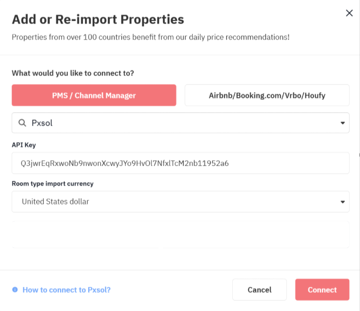
Task: Click the What would you like to connect to label
Action: click(x=73, y=73)
